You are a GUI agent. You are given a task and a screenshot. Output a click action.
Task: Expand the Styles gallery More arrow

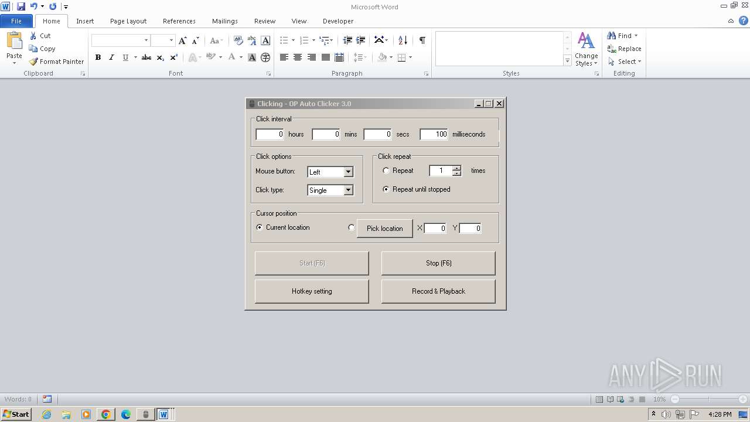point(567,60)
